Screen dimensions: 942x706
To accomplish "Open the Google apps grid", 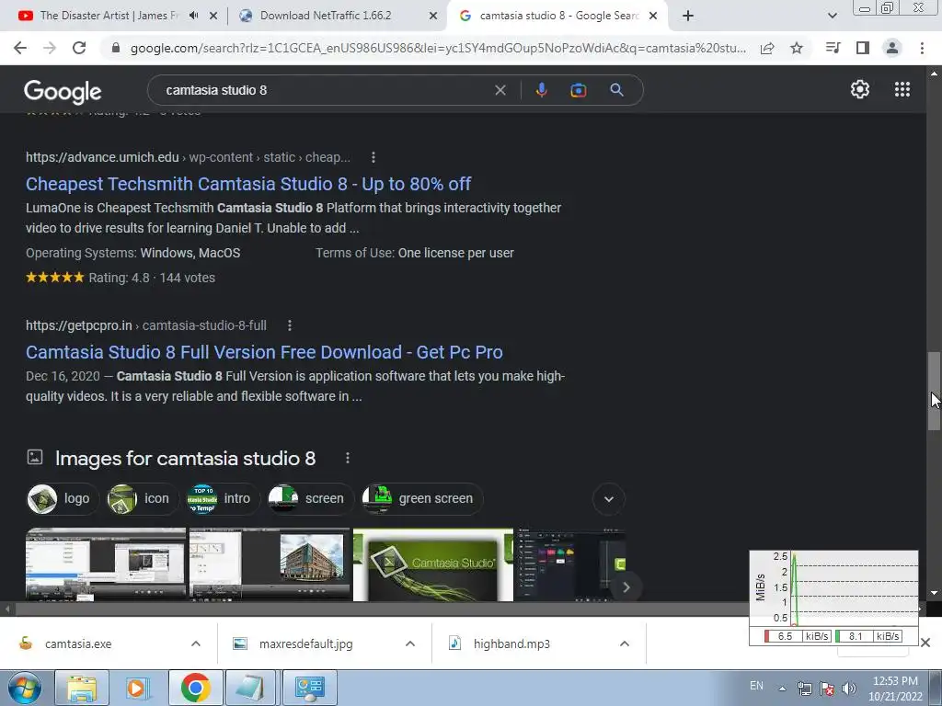I will click(x=902, y=89).
